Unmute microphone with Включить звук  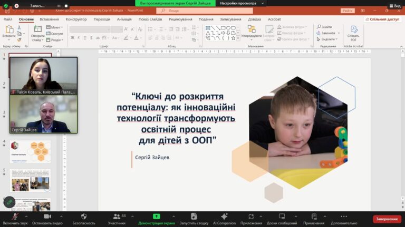pos(14,216)
